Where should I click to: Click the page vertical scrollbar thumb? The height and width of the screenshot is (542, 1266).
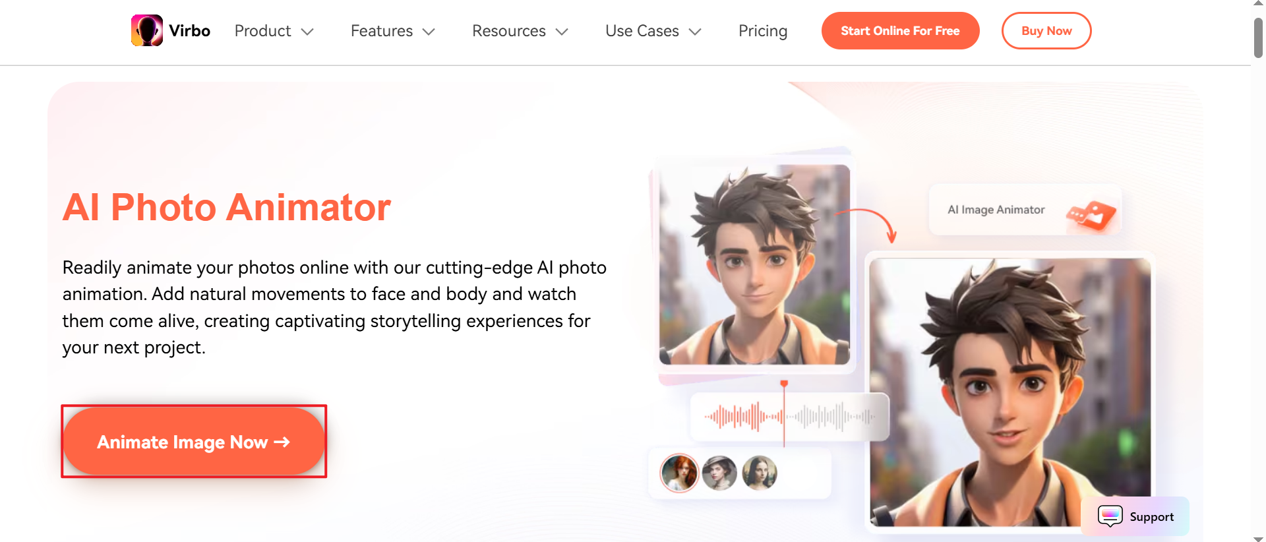coord(1258,38)
